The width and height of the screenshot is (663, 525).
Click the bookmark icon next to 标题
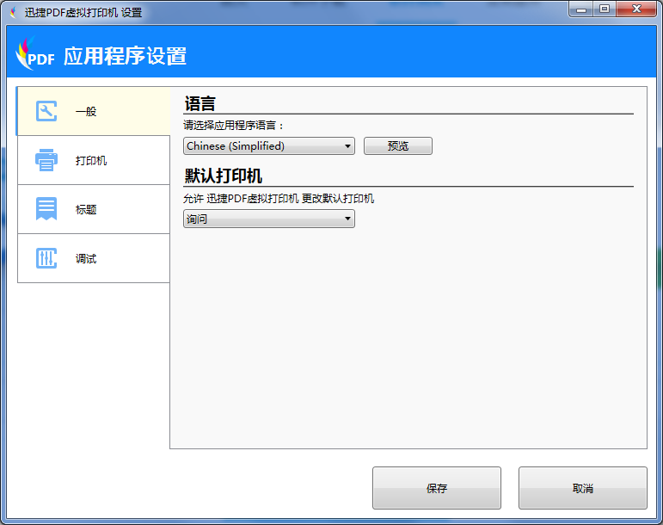click(46, 208)
